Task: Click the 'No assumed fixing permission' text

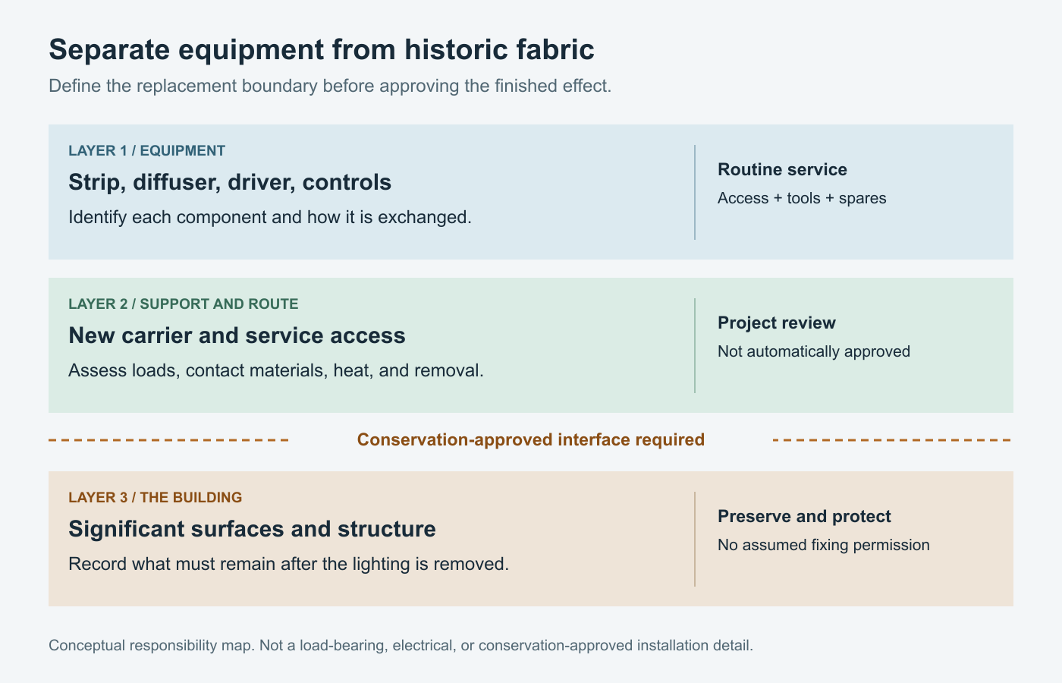Action: (x=824, y=545)
